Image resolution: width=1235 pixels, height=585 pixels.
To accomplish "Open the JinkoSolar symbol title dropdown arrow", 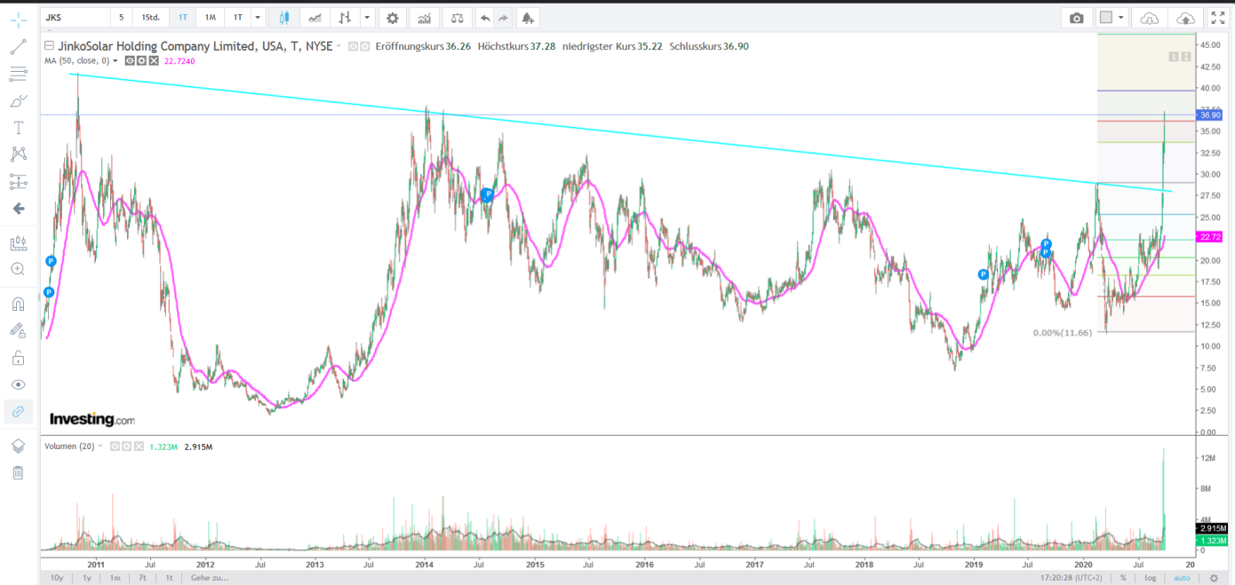I will point(339,46).
